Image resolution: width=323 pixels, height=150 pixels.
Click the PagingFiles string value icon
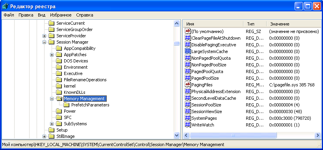point(187,85)
